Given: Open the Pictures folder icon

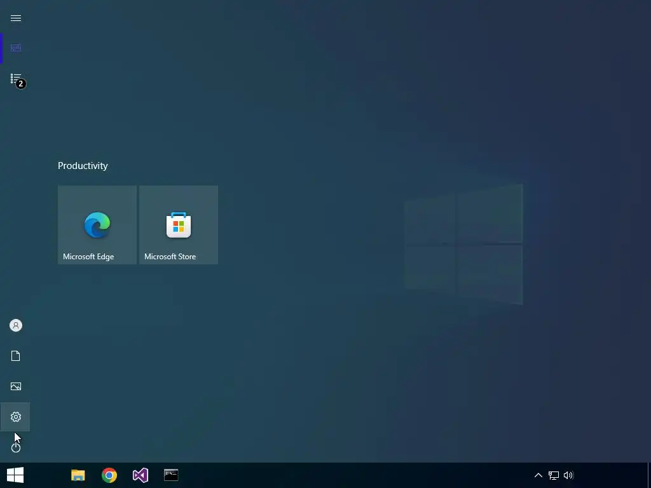Looking at the screenshot, I should 16,386.
